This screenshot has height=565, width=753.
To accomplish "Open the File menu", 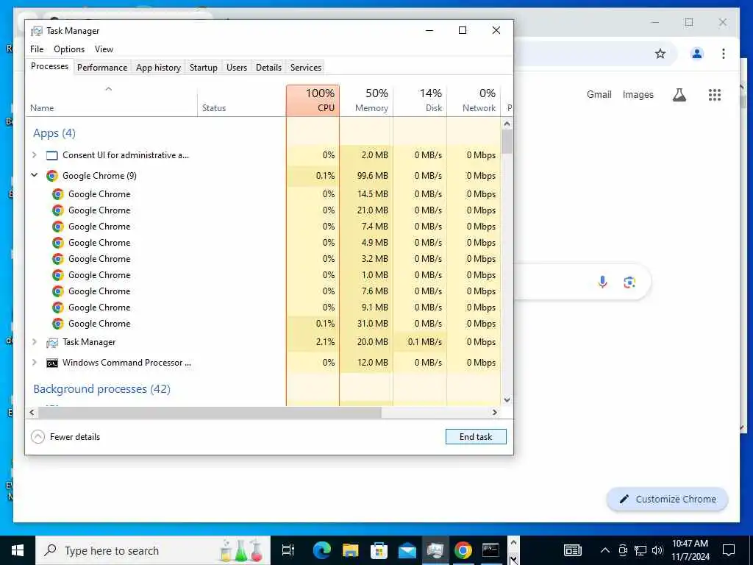I will click(37, 49).
